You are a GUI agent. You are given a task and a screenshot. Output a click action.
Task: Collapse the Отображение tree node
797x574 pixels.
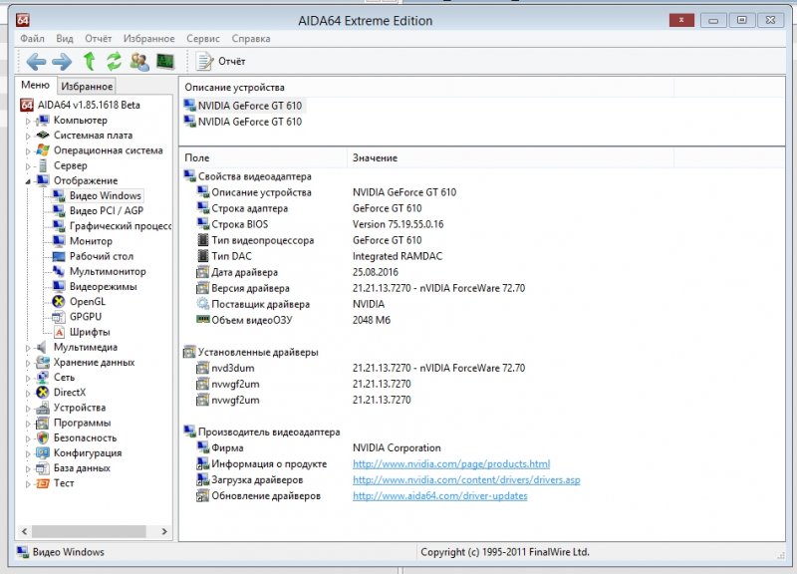[x=29, y=181]
